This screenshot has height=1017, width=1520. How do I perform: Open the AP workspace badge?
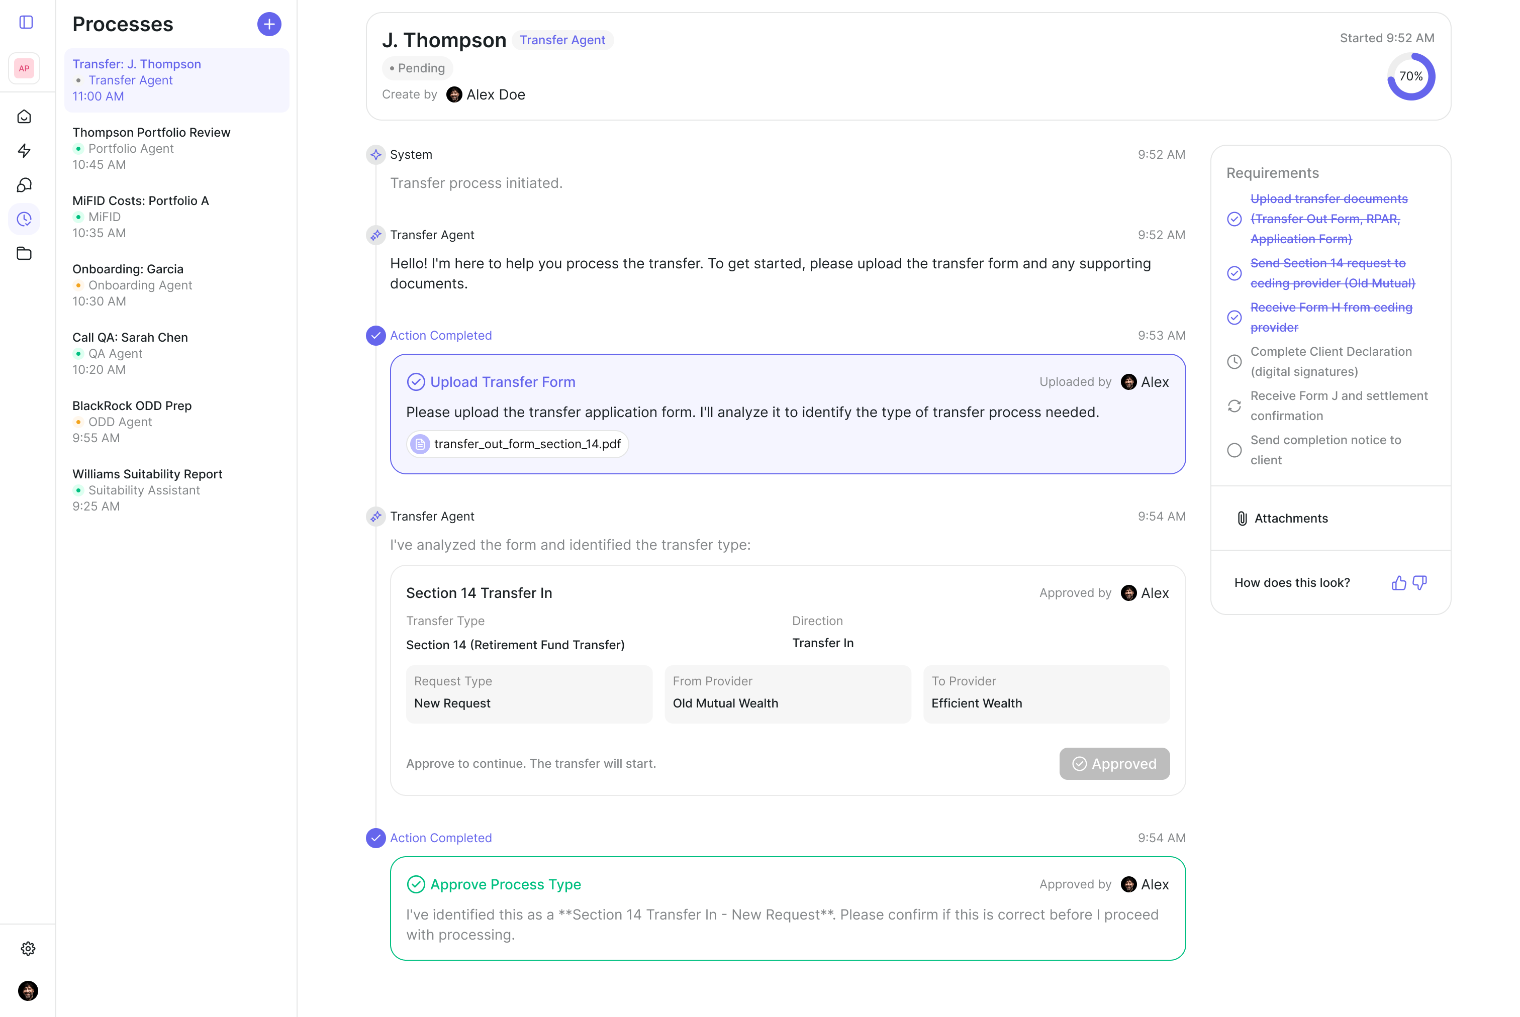pos(24,68)
